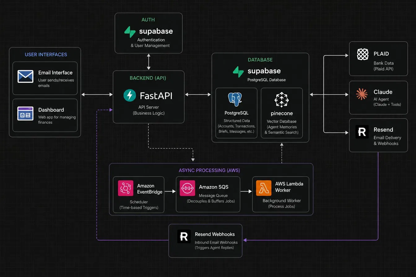Click the AWS Lambda orange icon
Screen dimensions: 416x277
click(x=264, y=188)
